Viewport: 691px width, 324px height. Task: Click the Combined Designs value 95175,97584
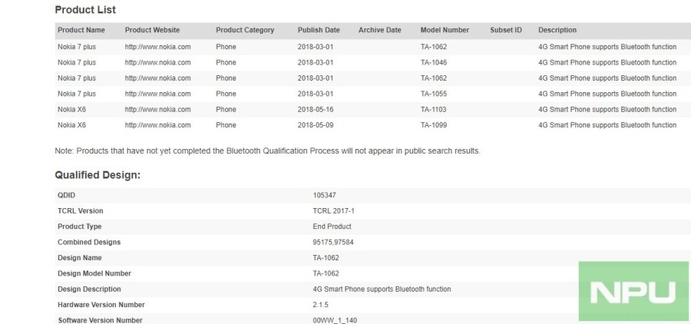pos(333,242)
